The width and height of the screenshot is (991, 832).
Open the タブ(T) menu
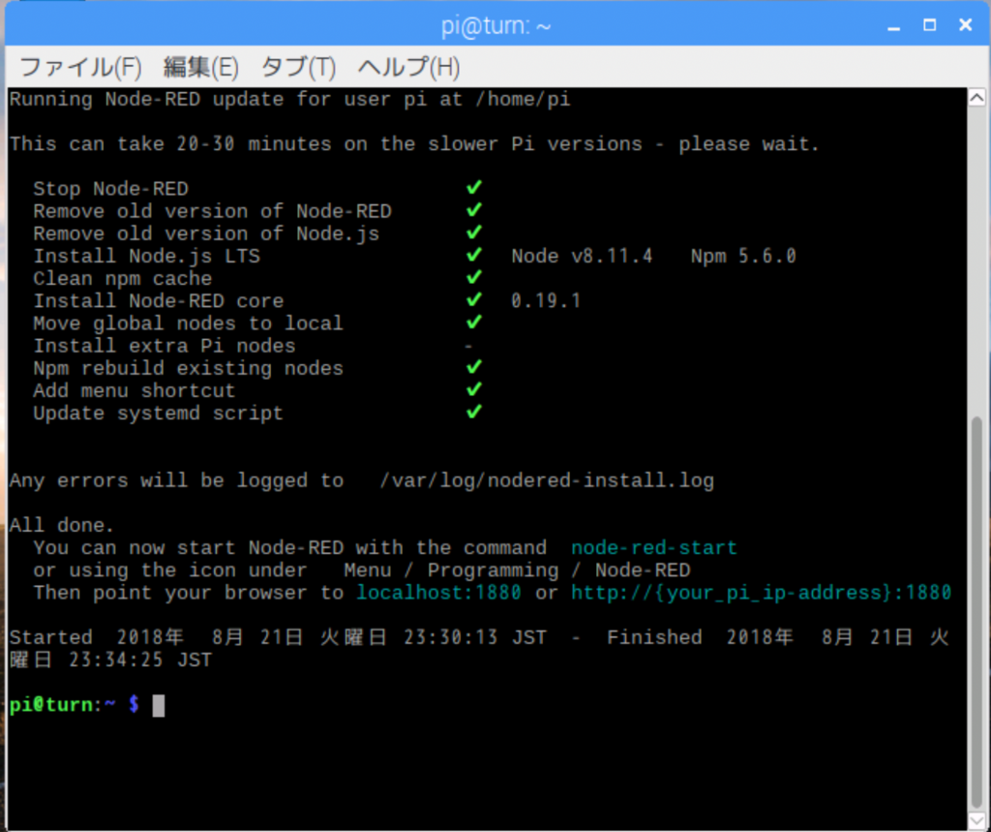298,67
